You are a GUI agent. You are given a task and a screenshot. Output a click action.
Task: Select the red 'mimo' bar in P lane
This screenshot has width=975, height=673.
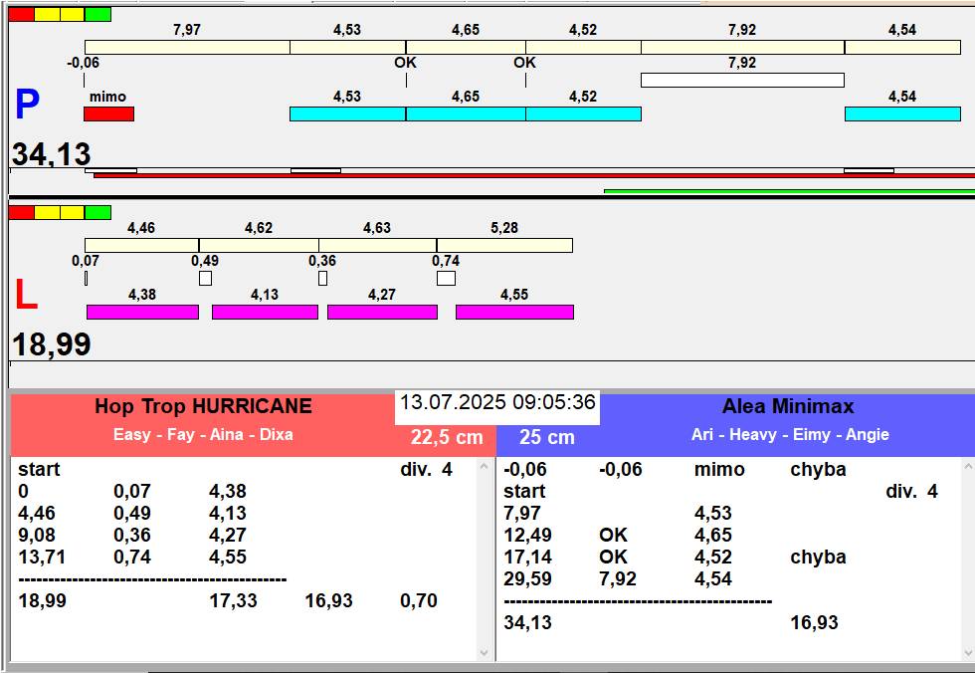coord(108,113)
